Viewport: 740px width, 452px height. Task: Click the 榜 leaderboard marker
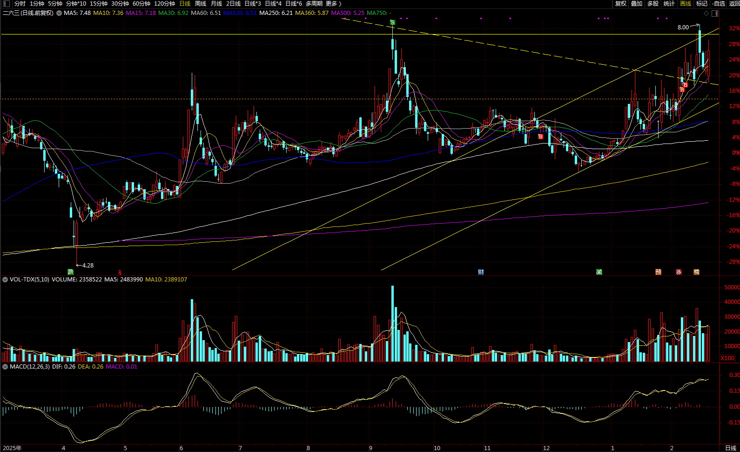coord(696,272)
